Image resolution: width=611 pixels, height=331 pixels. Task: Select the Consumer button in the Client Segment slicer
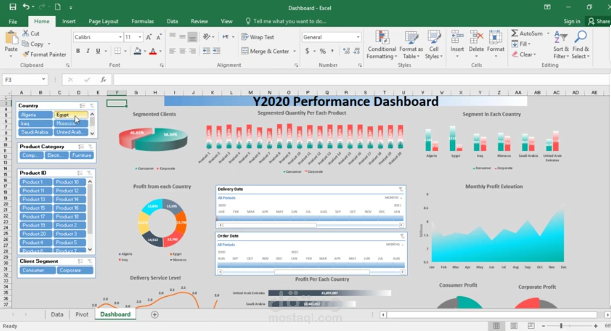pos(37,270)
